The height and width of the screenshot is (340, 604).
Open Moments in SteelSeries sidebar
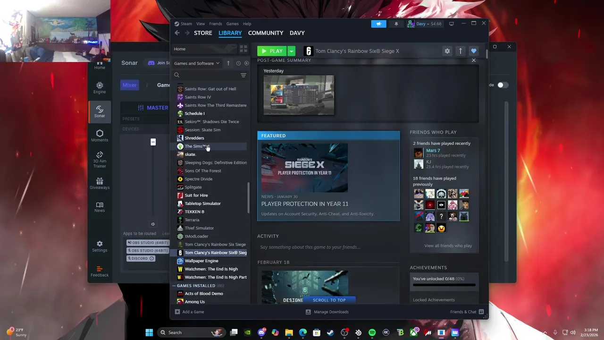click(100, 136)
